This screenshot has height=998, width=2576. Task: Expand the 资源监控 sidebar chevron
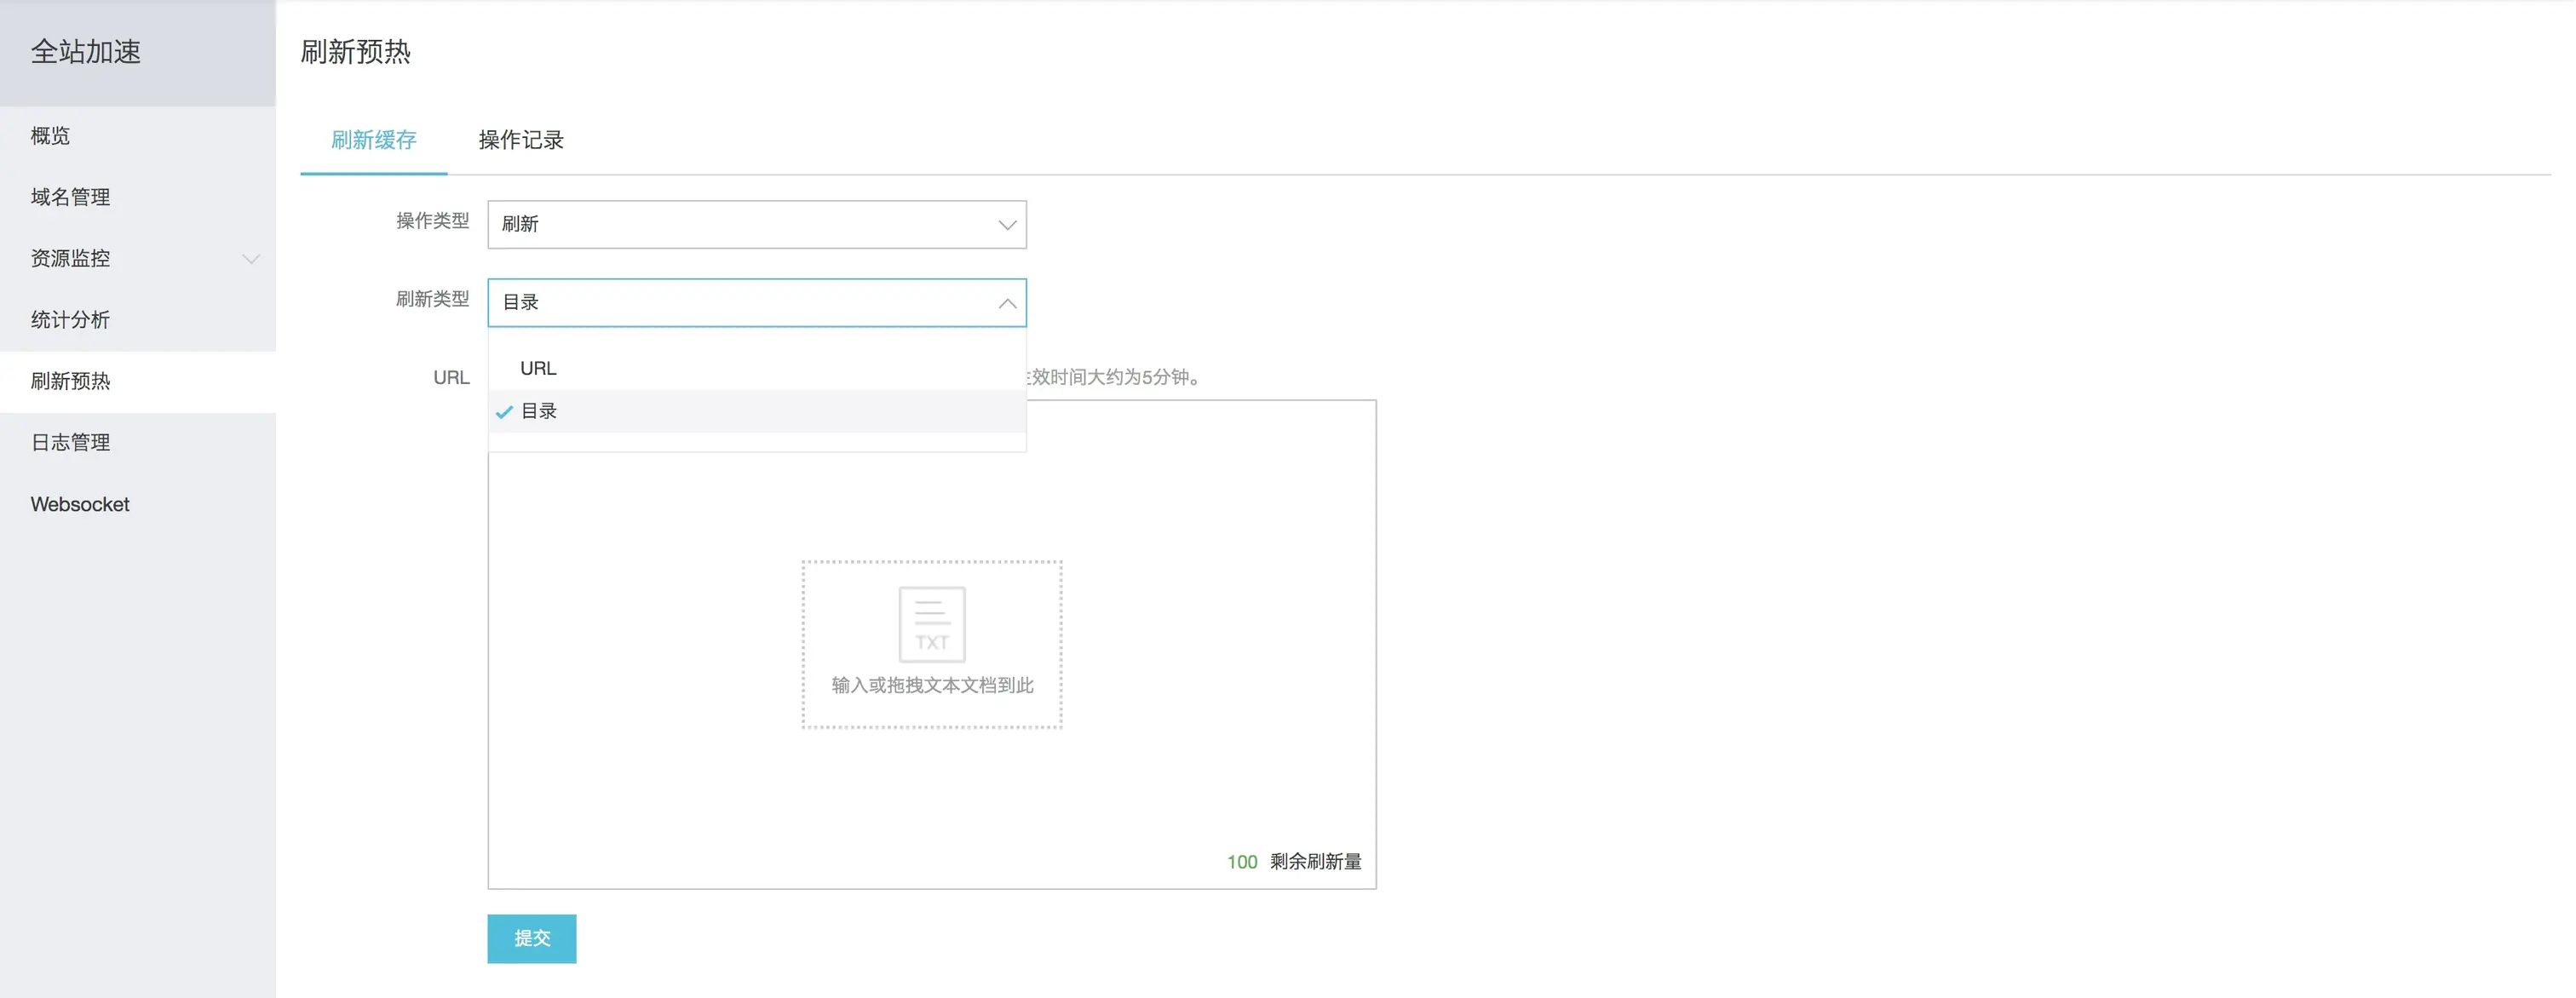250,259
